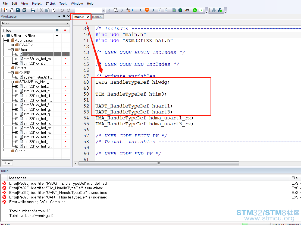Image resolution: width=301 pixels, height=225 pixels.
Task: Click the Find magnifier icon
Action: [115, 10]
